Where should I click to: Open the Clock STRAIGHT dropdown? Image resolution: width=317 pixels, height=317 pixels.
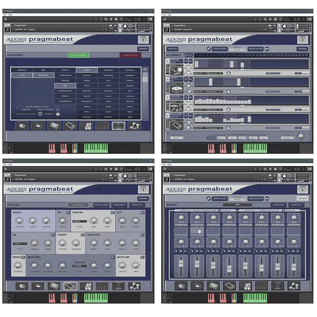288,137
